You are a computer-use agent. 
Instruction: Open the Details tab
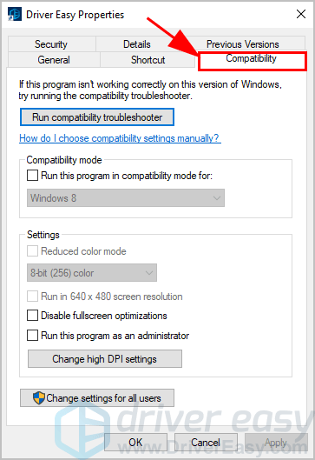pyautogui.click(x=137, y=44)
